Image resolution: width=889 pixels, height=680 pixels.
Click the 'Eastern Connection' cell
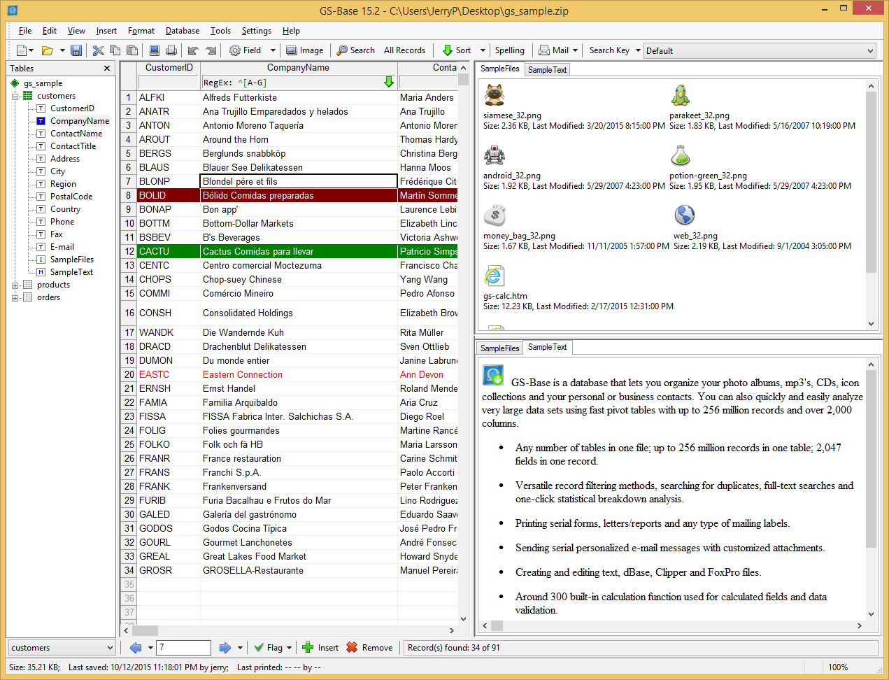[299, 375]
